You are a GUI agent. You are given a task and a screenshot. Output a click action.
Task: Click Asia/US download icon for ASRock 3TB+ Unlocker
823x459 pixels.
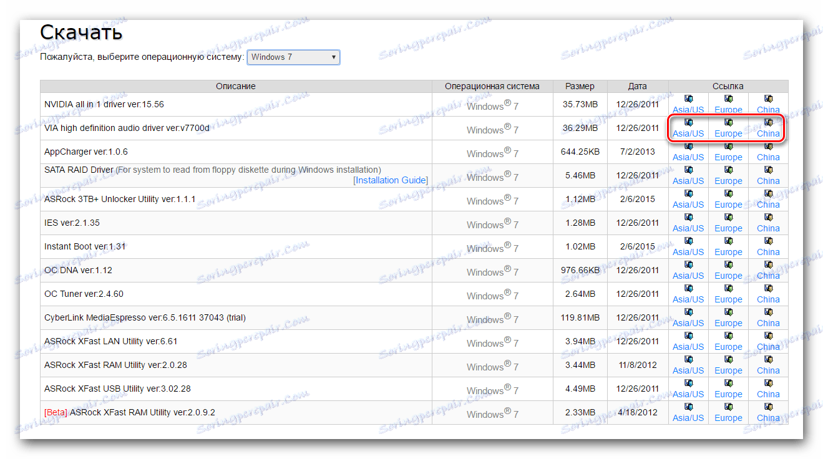click(688, 193)
